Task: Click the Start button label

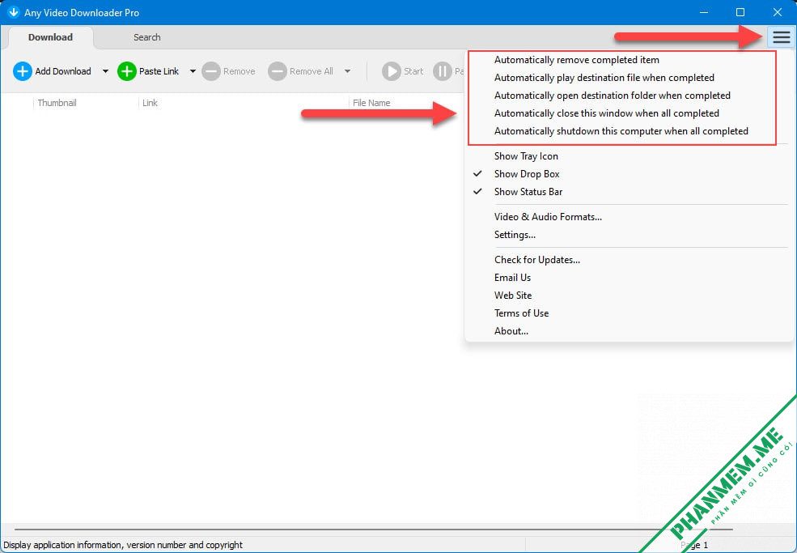Action: click(413, 71)
